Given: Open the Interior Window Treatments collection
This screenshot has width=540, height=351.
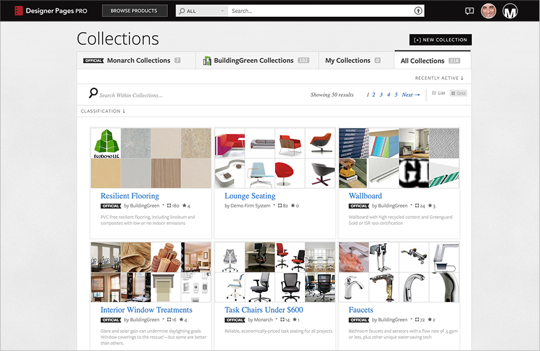Looking at the screenshot, I should (146, 310).
